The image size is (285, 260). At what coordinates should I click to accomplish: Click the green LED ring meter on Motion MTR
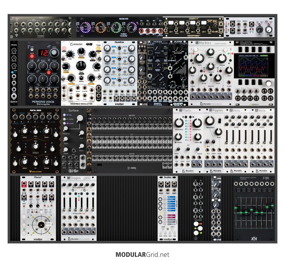pyautogui.click(x=116, y=27)
